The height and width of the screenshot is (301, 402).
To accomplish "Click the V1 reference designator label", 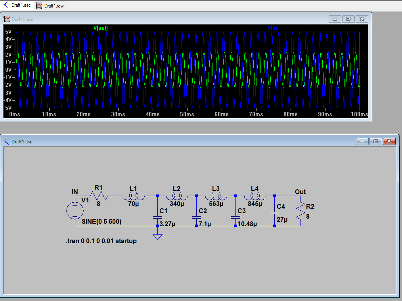I will point(85,200).
